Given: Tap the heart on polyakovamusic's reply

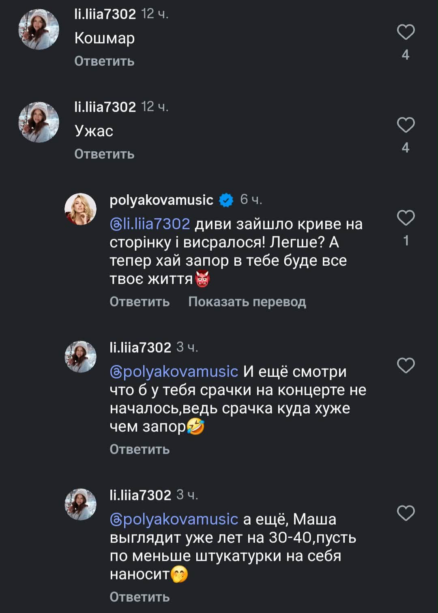Looking at the screenshot, I should [x=406, y=218].
